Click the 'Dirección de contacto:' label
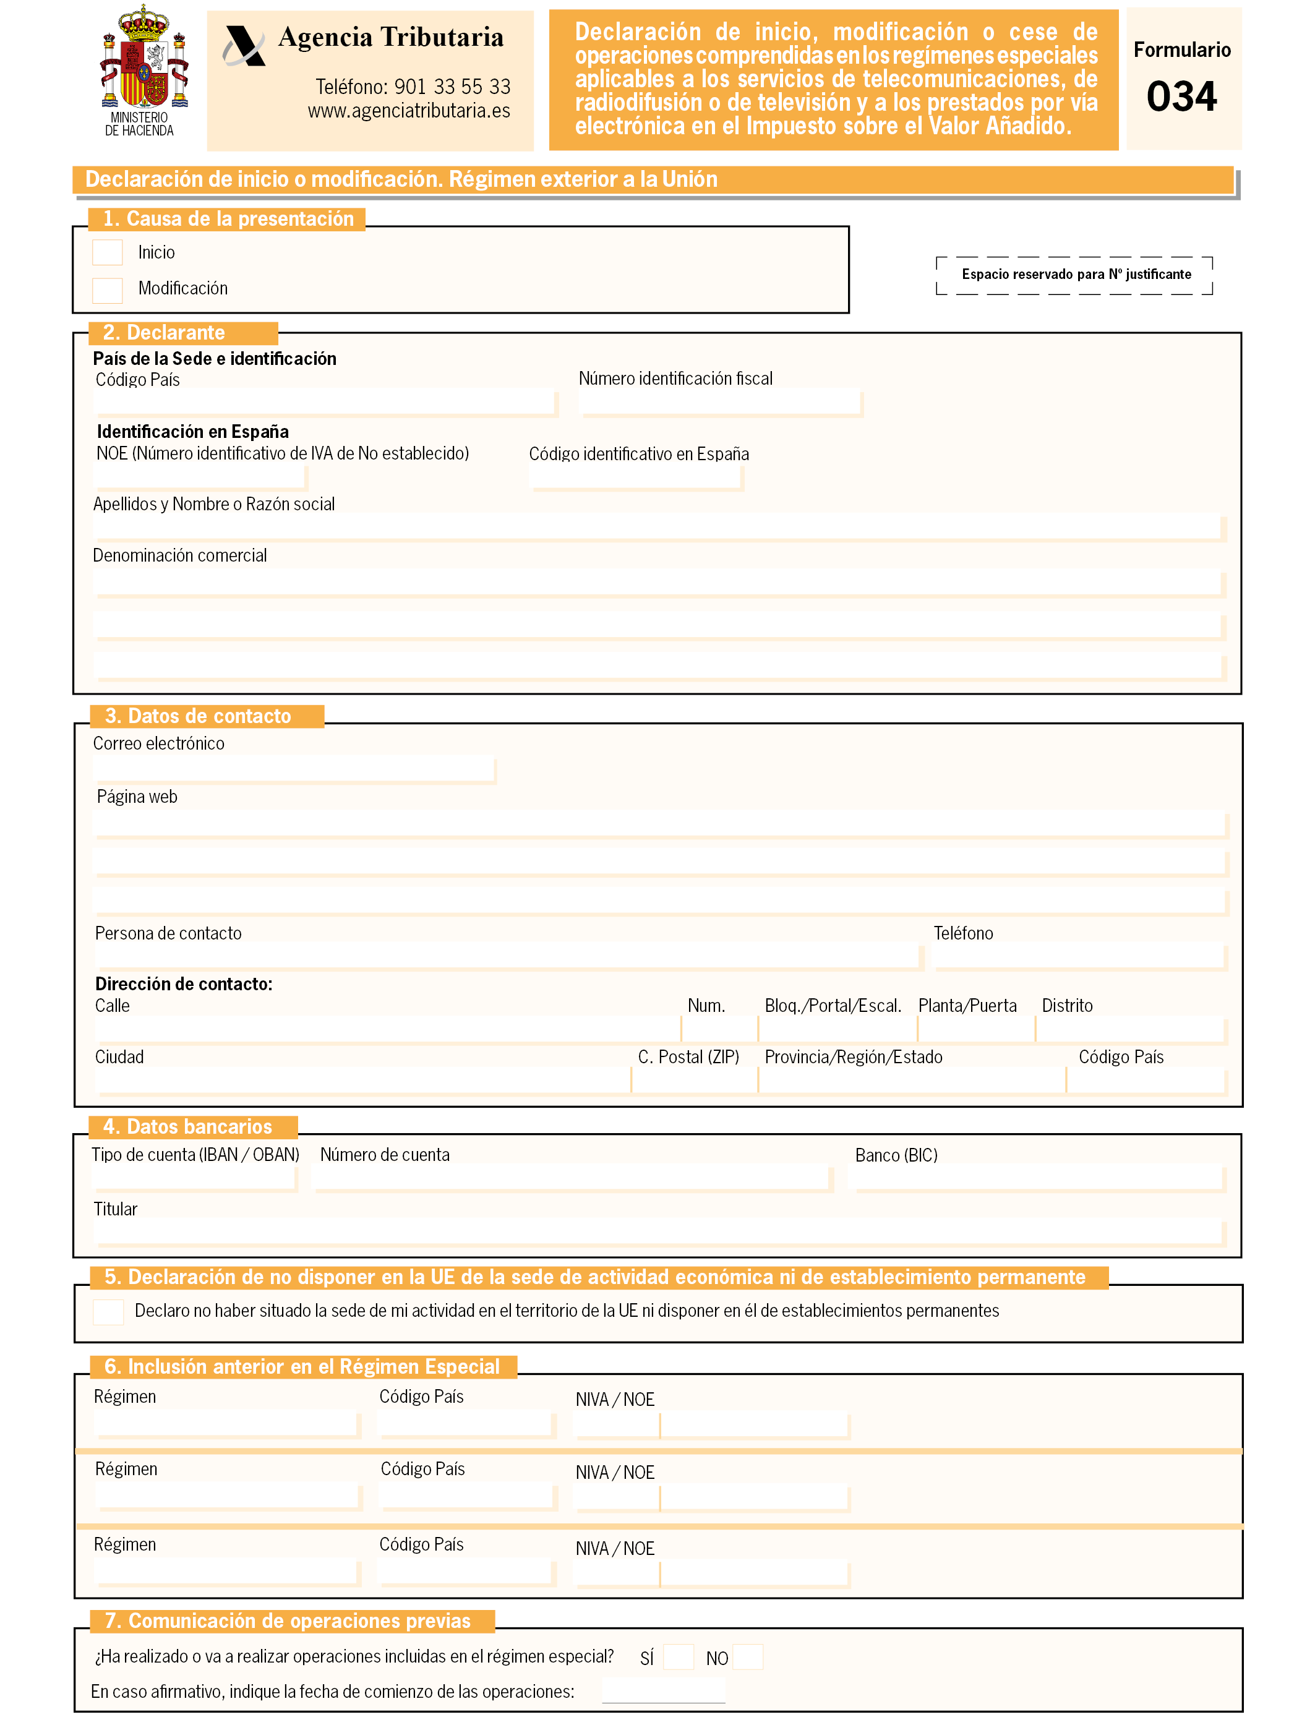Screen dimensions: 1315x1717 point(184,983)
